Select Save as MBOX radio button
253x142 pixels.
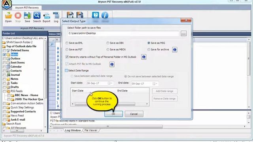pyautogui.click(x=108, y=50)
